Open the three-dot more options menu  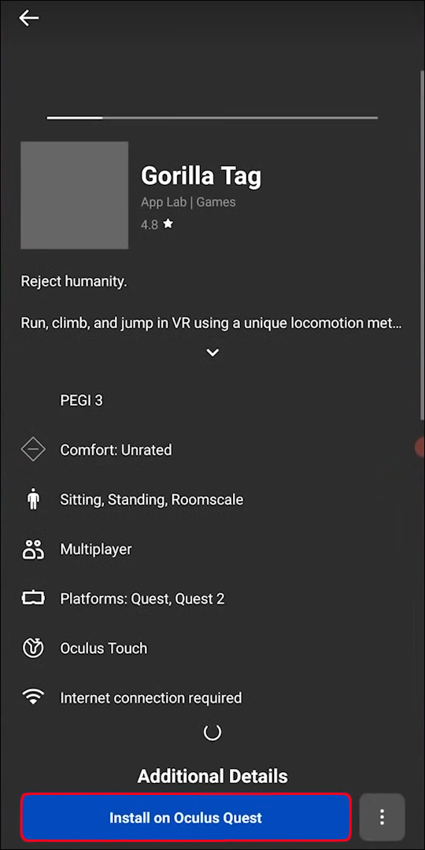(x=382, y=817)
